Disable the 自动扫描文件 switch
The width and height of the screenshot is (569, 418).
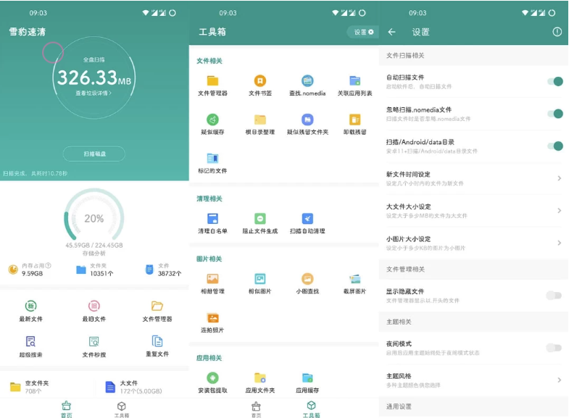tap(555, 81)
